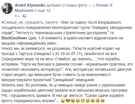Click the sweat-drop smiling emoji
Image resolution: width=135 pixels, height=104 pixels.
point(98,101)
